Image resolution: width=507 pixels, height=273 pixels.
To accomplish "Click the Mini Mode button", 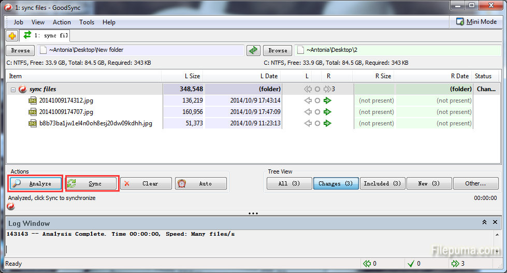I will pyautogui.click(x=476, y=22).
